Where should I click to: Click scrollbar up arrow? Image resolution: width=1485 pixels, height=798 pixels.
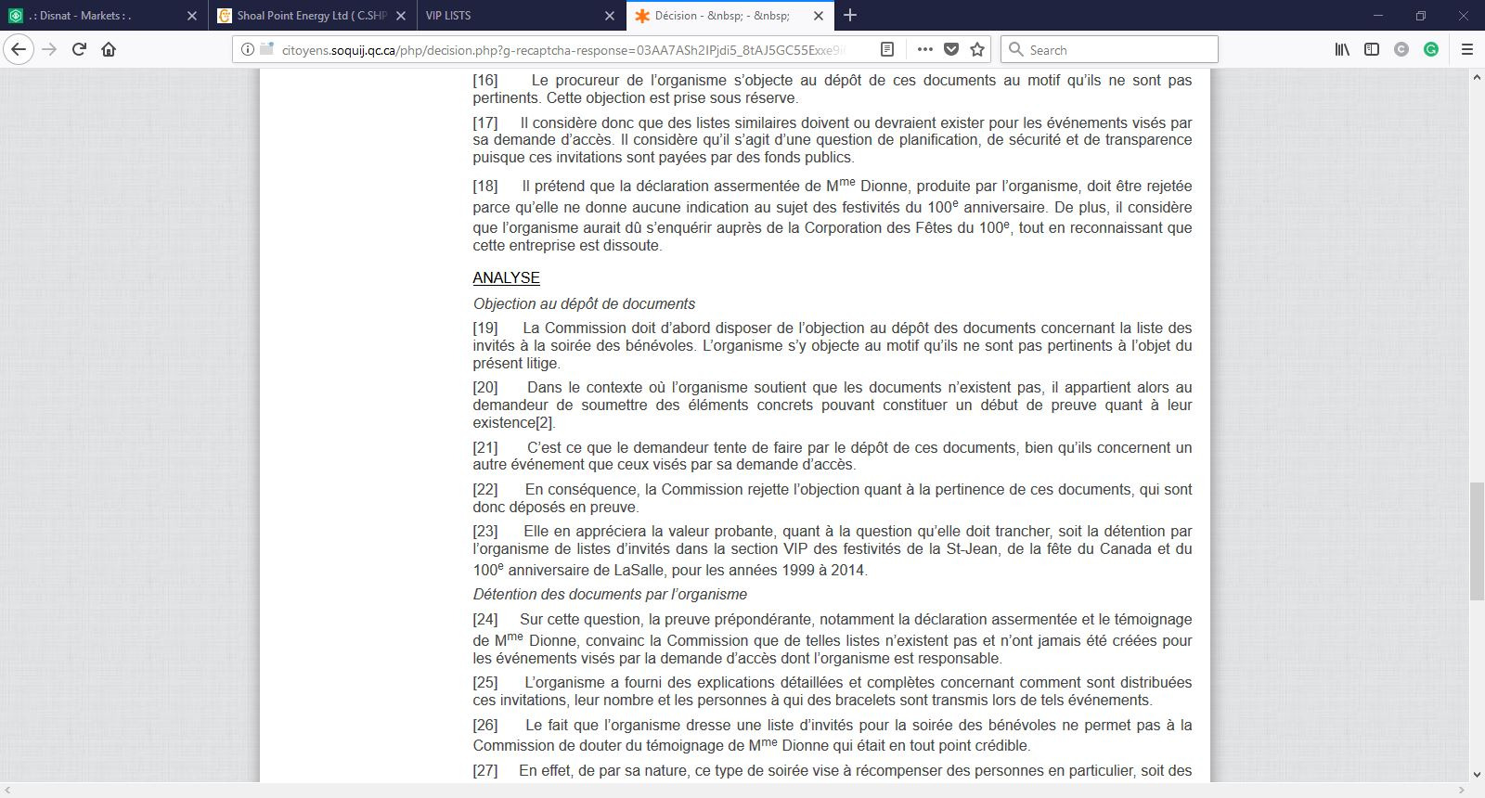click(x=1476, y=77)
